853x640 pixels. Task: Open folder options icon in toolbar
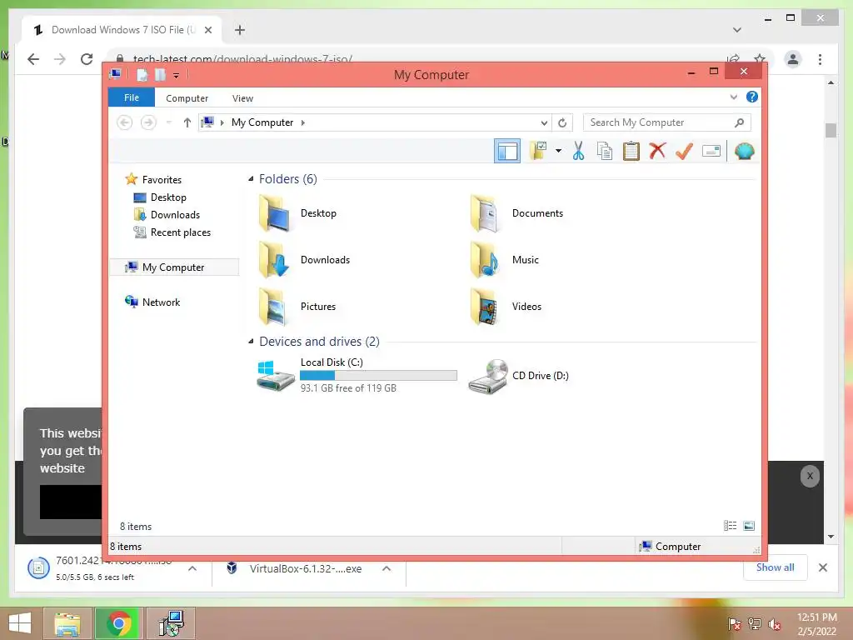(539, 151)
